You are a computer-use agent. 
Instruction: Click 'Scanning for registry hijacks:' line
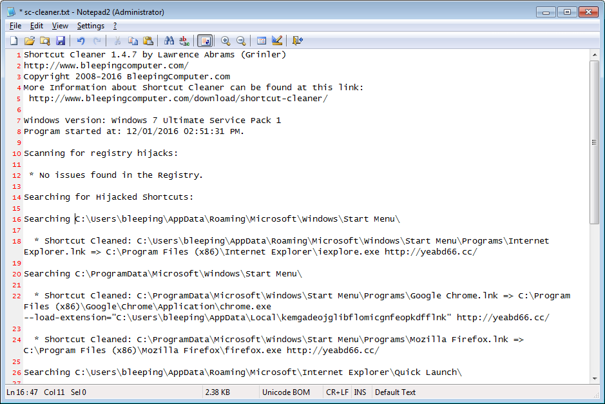pyautogui.click(x=101, y=153)
